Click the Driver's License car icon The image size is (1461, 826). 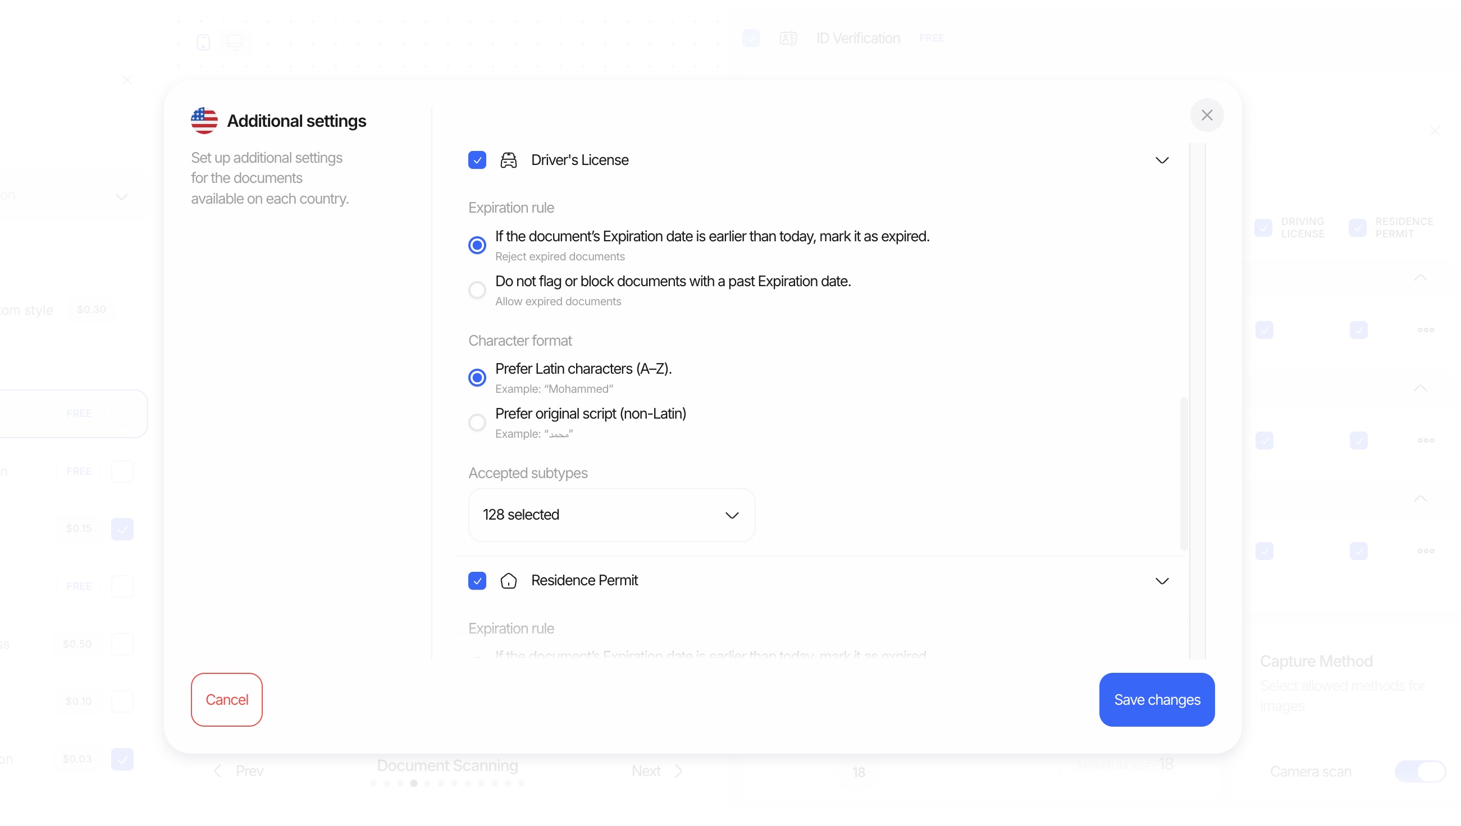pos(508,160)
